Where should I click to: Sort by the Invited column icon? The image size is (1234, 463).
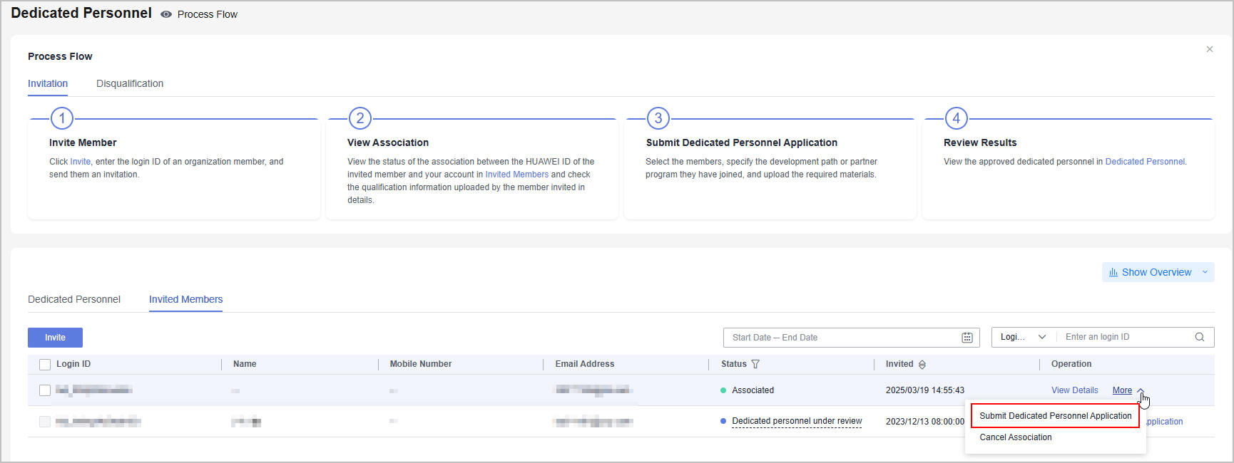click(x=922, y=365)
